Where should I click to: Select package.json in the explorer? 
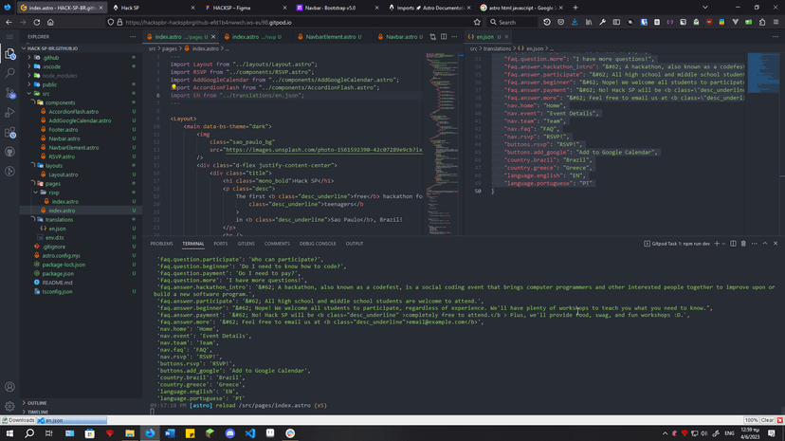click(57, 273)
